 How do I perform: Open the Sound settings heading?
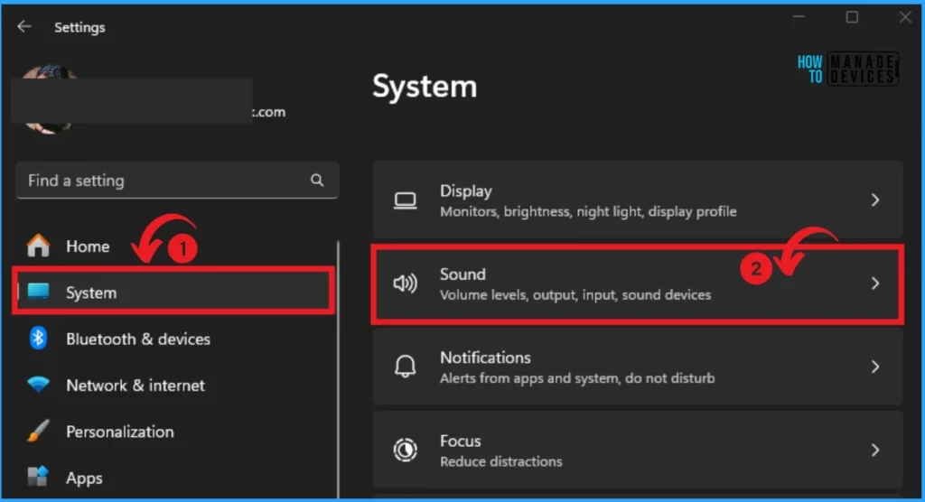[462, 274]
